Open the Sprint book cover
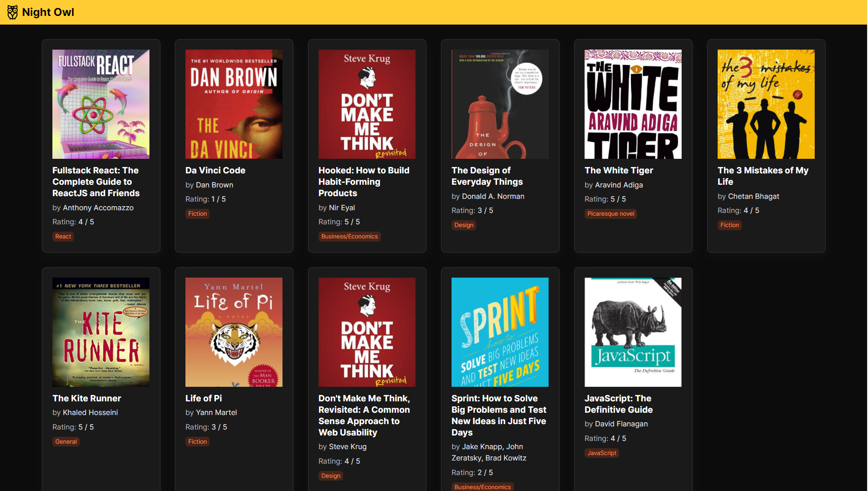Viewport: 868px width, 491px height. (500, 332)
